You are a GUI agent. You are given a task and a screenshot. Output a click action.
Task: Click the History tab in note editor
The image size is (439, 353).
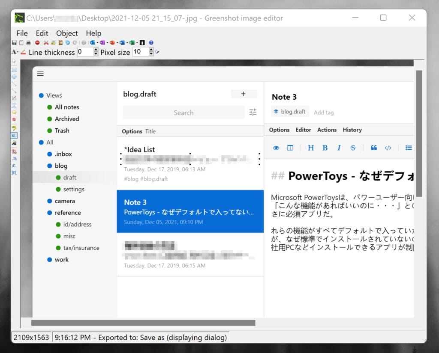352,130
